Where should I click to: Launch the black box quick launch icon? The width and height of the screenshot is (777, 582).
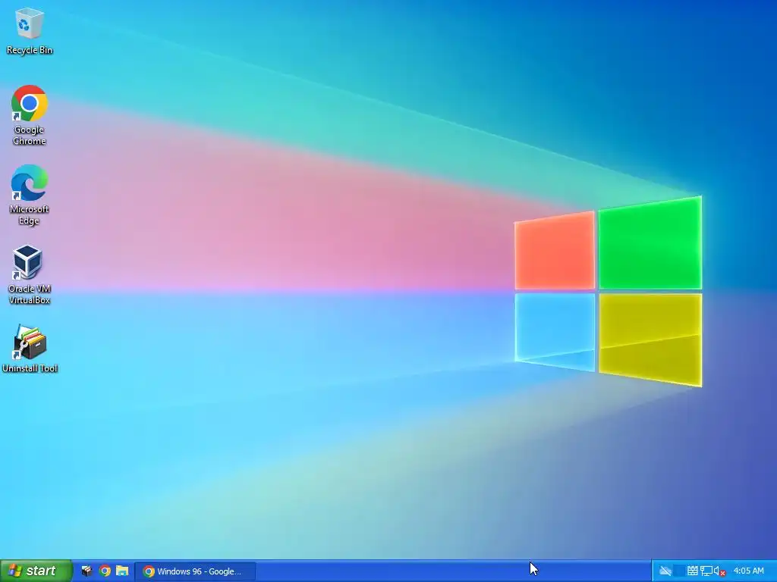coord(87,571)
